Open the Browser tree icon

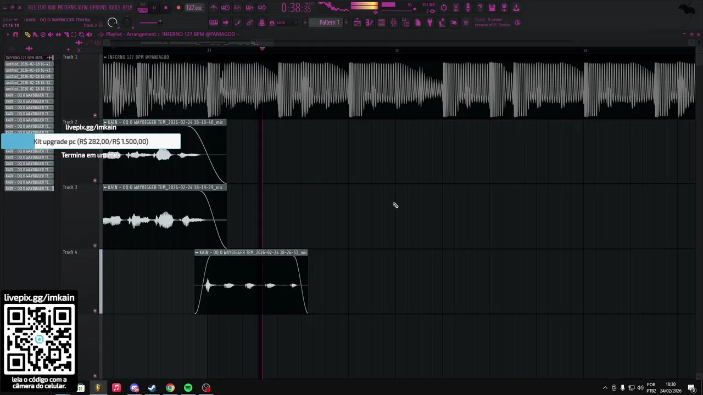pos(405,22)
